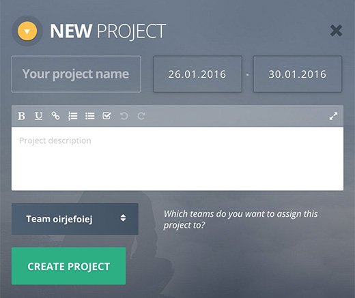This screenshot has width=355, height=298.
Task: Apply underline formatting to text
Action: [x=38, y=116]
